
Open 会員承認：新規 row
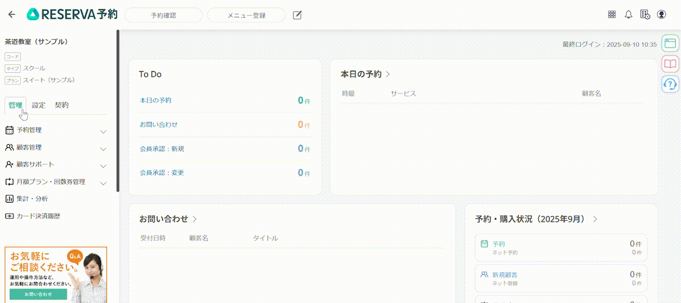pos(225,149)
